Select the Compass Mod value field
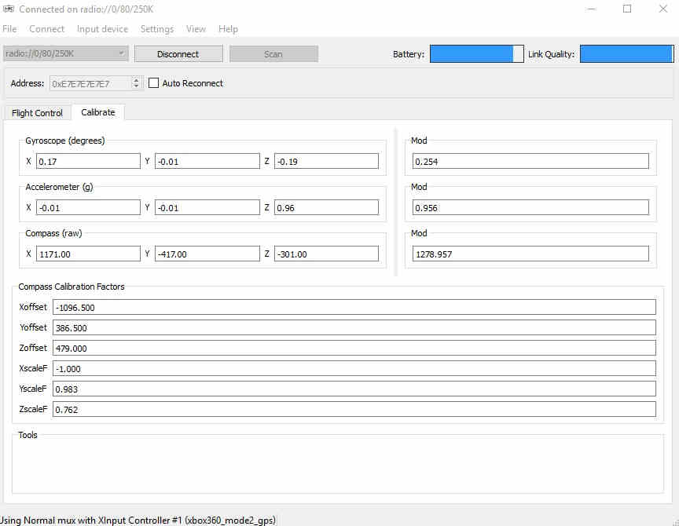This screenshot has height=526, width=679. [x=530, y=254]
